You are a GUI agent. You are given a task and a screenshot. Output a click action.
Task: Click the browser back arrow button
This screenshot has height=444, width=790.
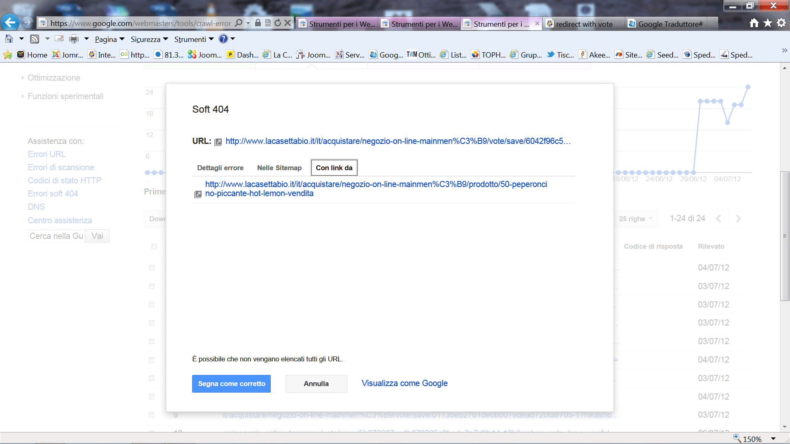10,23
